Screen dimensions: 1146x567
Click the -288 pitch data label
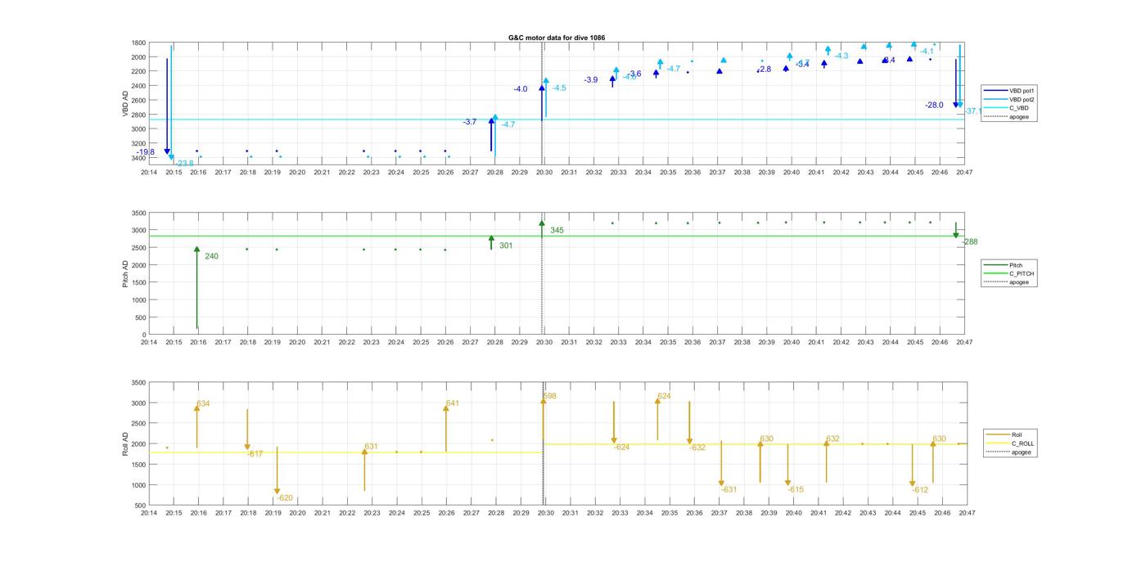coord(969,242)
